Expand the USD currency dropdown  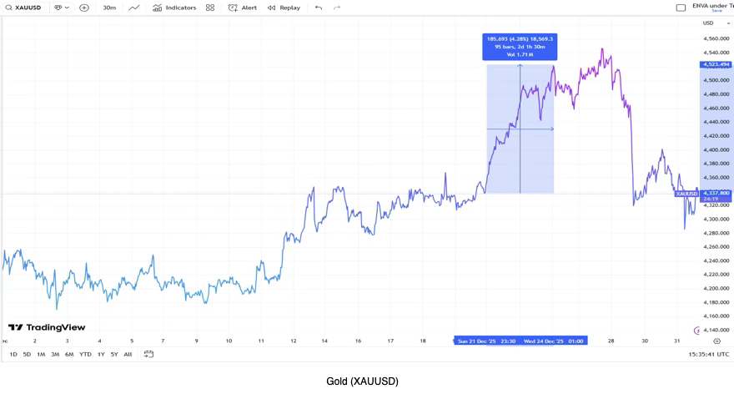pyautogui.click(x=716, y=23)
